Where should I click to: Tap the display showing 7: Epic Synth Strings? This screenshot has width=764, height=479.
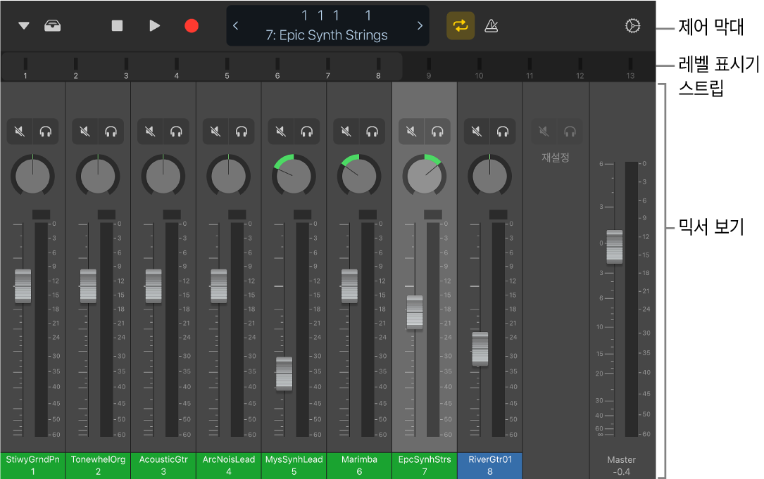[328, 26]
